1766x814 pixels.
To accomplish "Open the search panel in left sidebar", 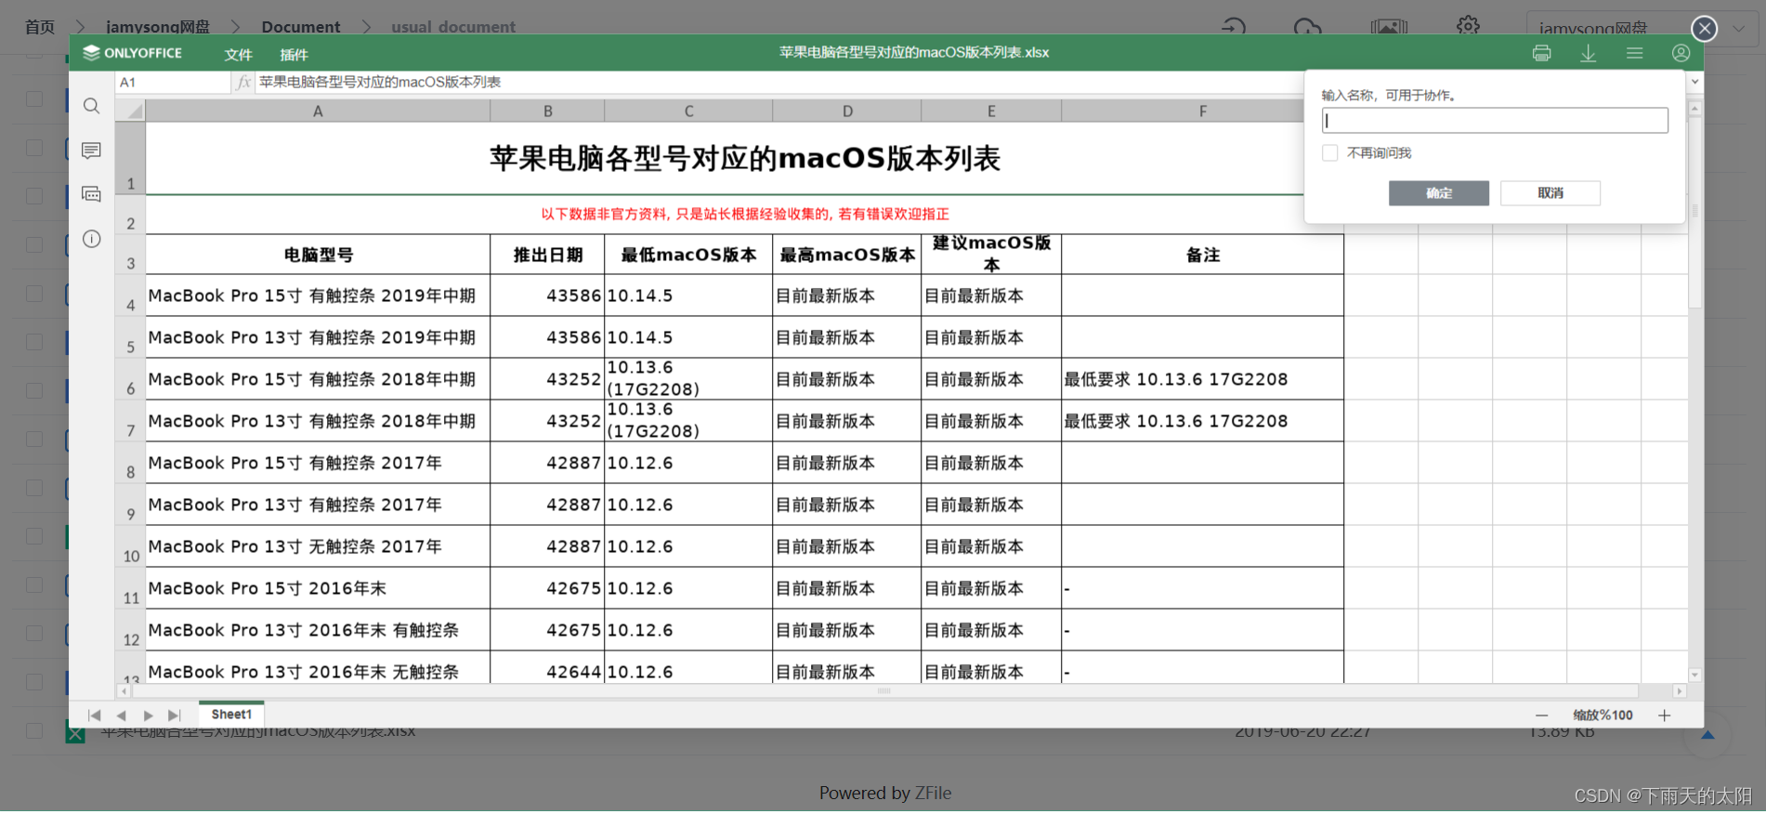I will click(x=91, y=106).
